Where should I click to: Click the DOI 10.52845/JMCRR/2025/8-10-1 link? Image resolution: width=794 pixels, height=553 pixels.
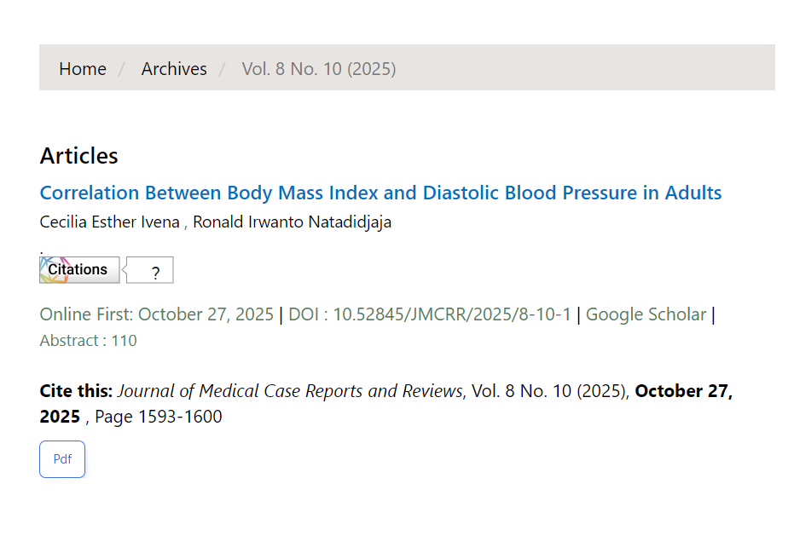tap(430, 314)
